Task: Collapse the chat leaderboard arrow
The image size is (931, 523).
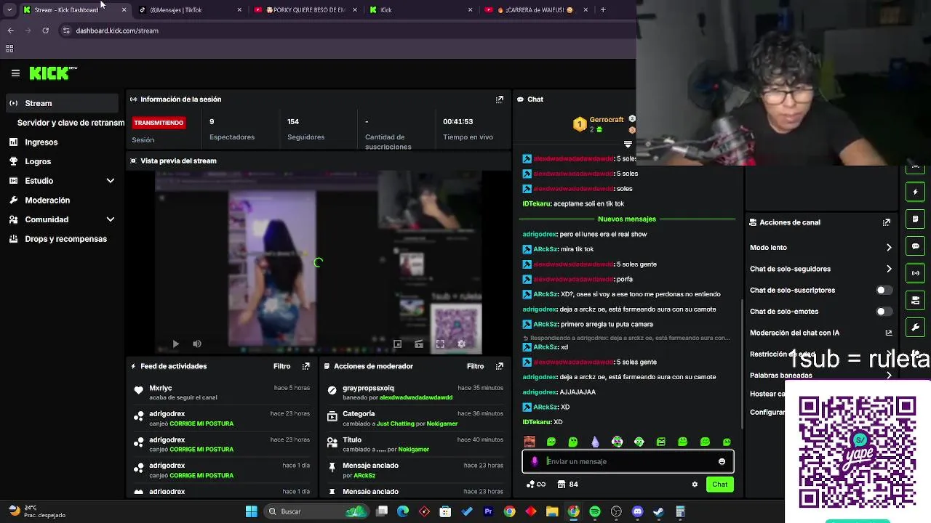Action: point(628,145)
